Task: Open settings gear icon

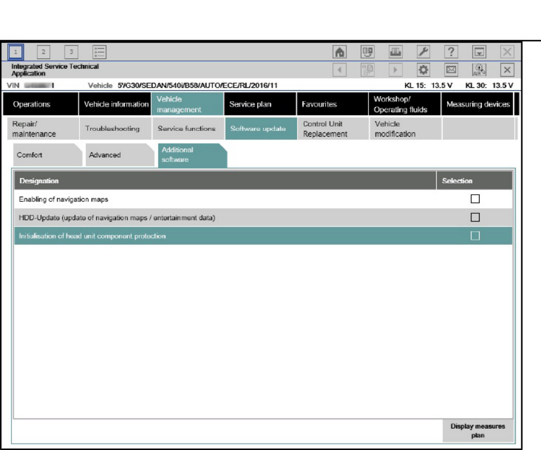Action: (x=423, y=70)
